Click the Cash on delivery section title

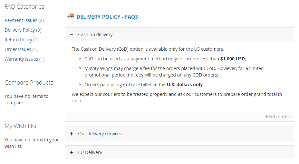click(x=95, y=35)
